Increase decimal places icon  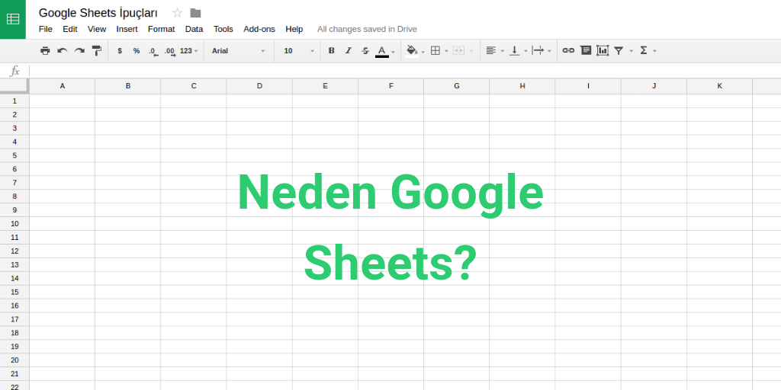pyautogui.click(x=170, y=51)
